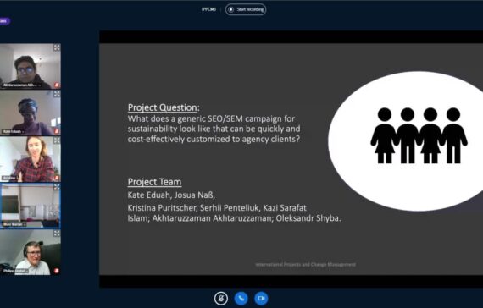Click fullscreen icon on the empty-room webcam
The width and height of the screenshot is (483, 308).
57,187
